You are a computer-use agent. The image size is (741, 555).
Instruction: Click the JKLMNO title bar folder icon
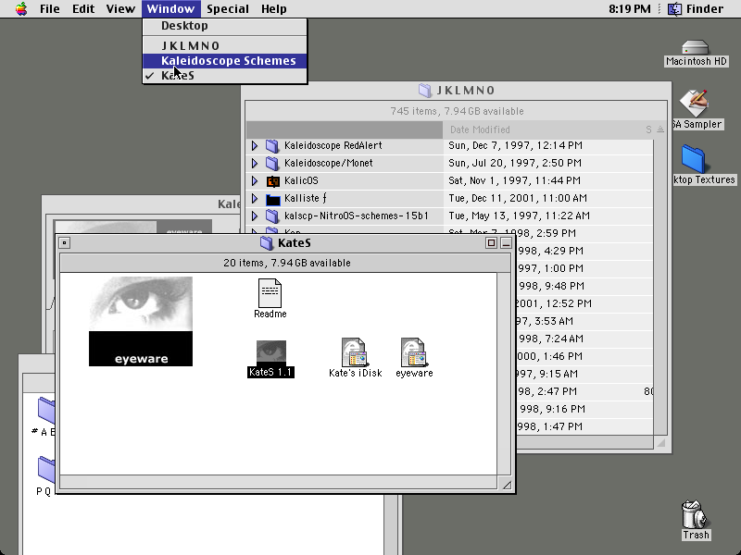coord(425,90)
